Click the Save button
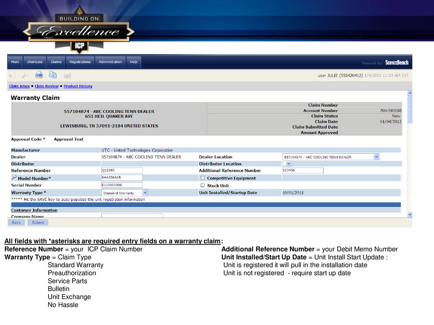Screen dimensions: 434x325 [x=16, y=223]
